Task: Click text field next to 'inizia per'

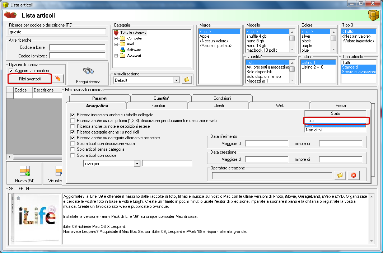Action: point(167,163)
